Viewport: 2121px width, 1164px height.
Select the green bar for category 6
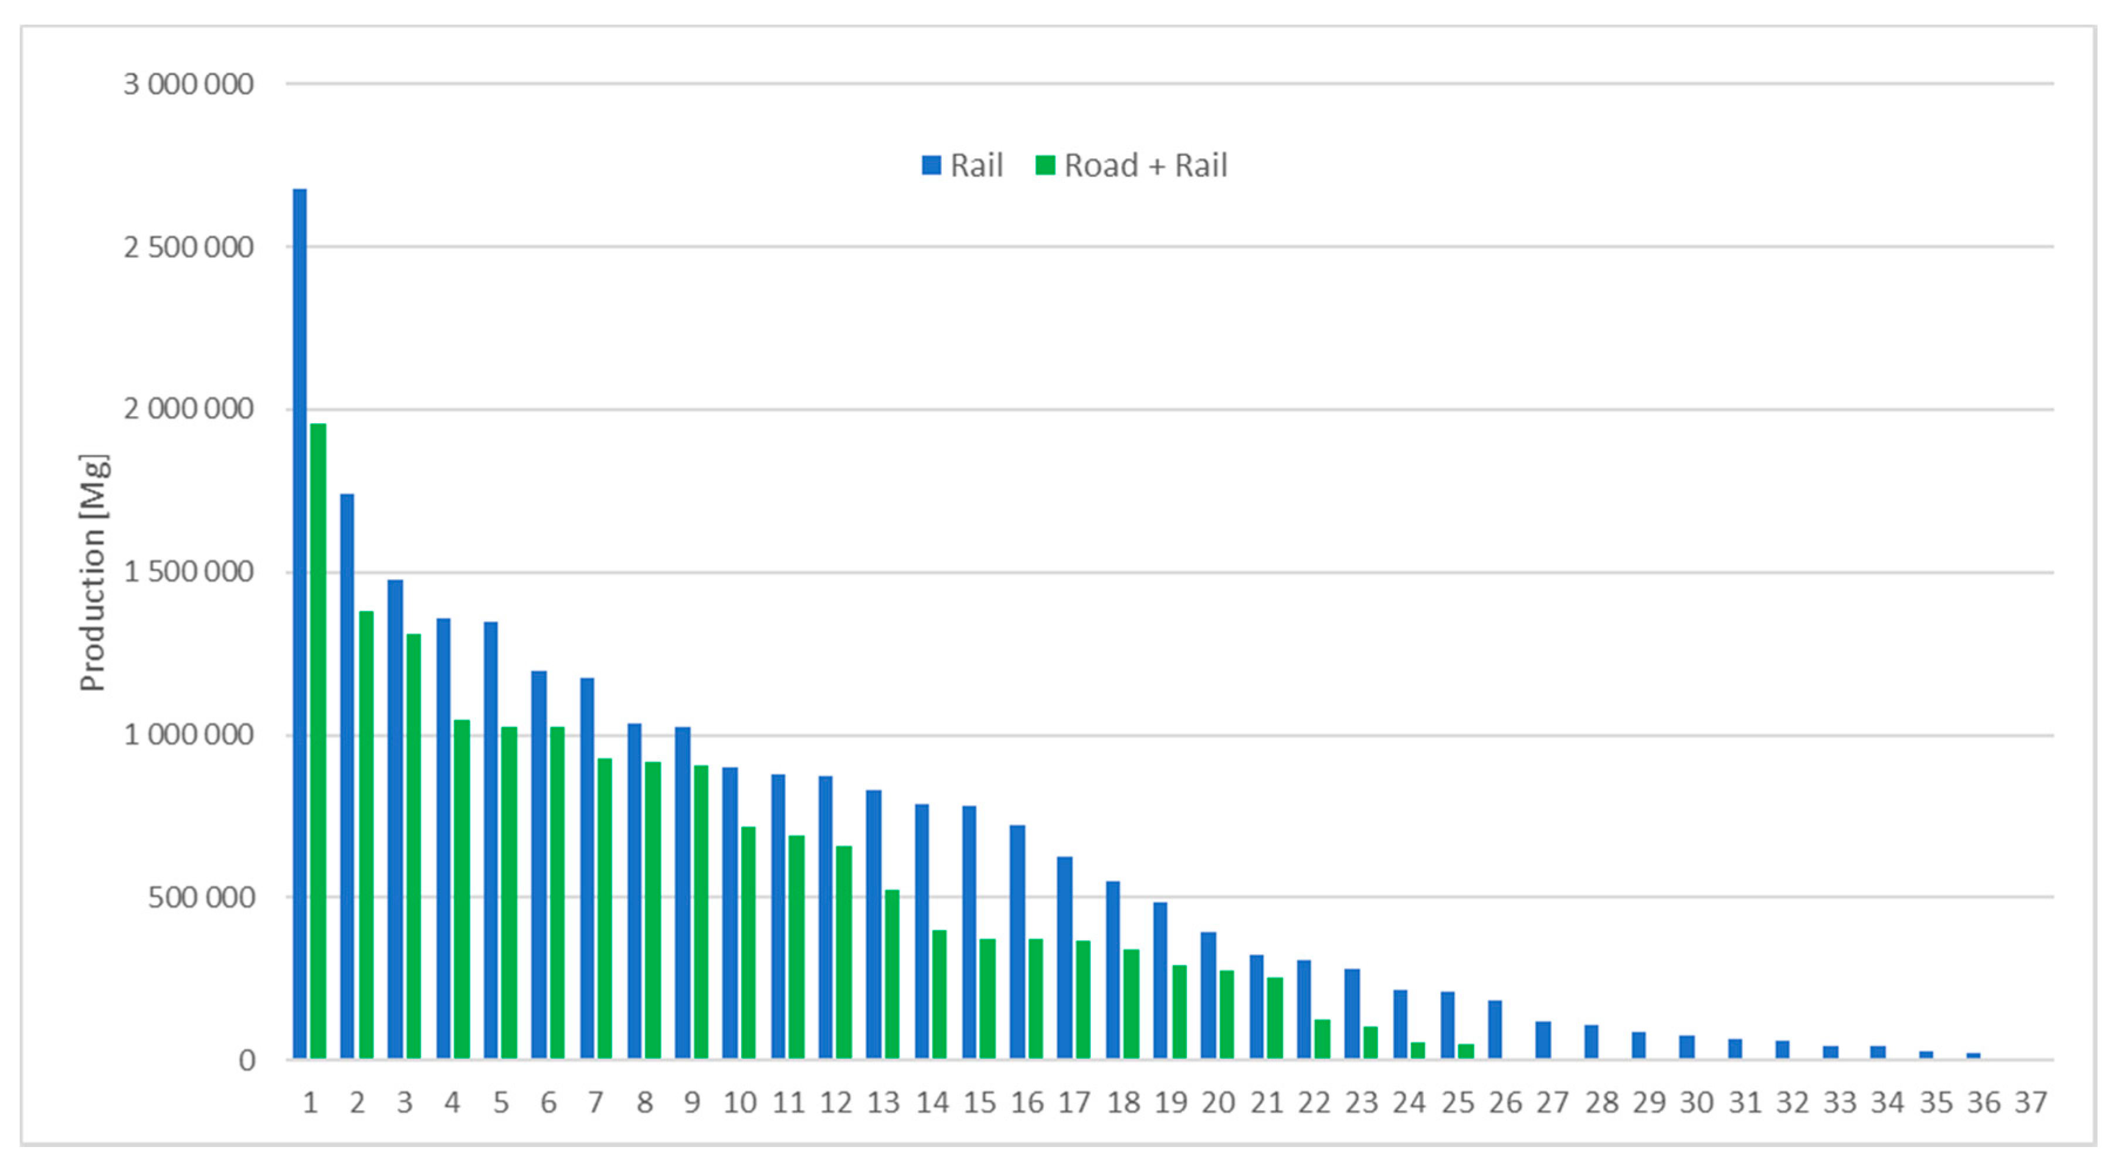click(558, 893)
